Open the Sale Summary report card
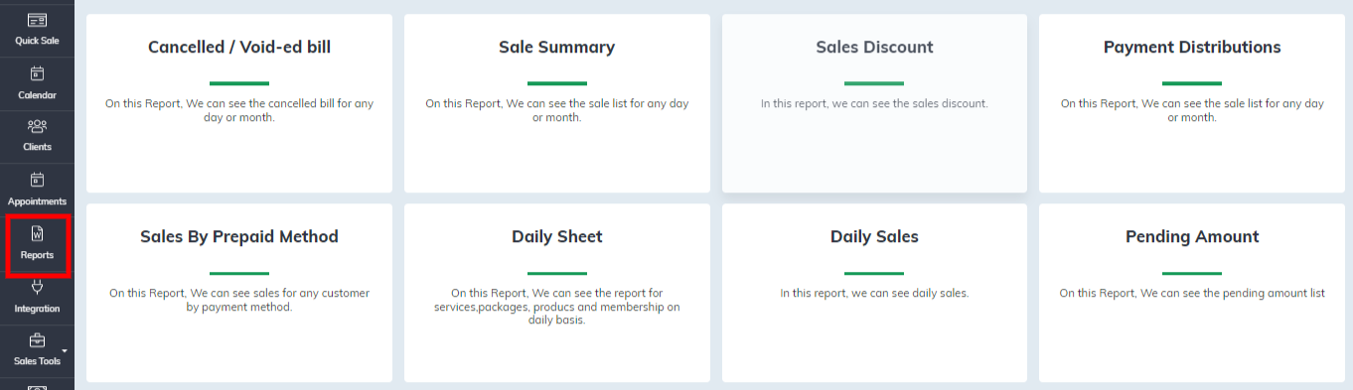This screenshot has width=1353, height=390. click(x=556, y=103)
